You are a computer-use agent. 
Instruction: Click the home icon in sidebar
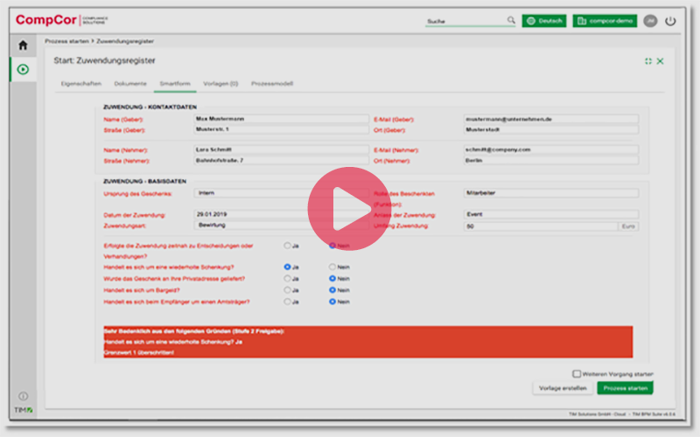click(23, 45)
